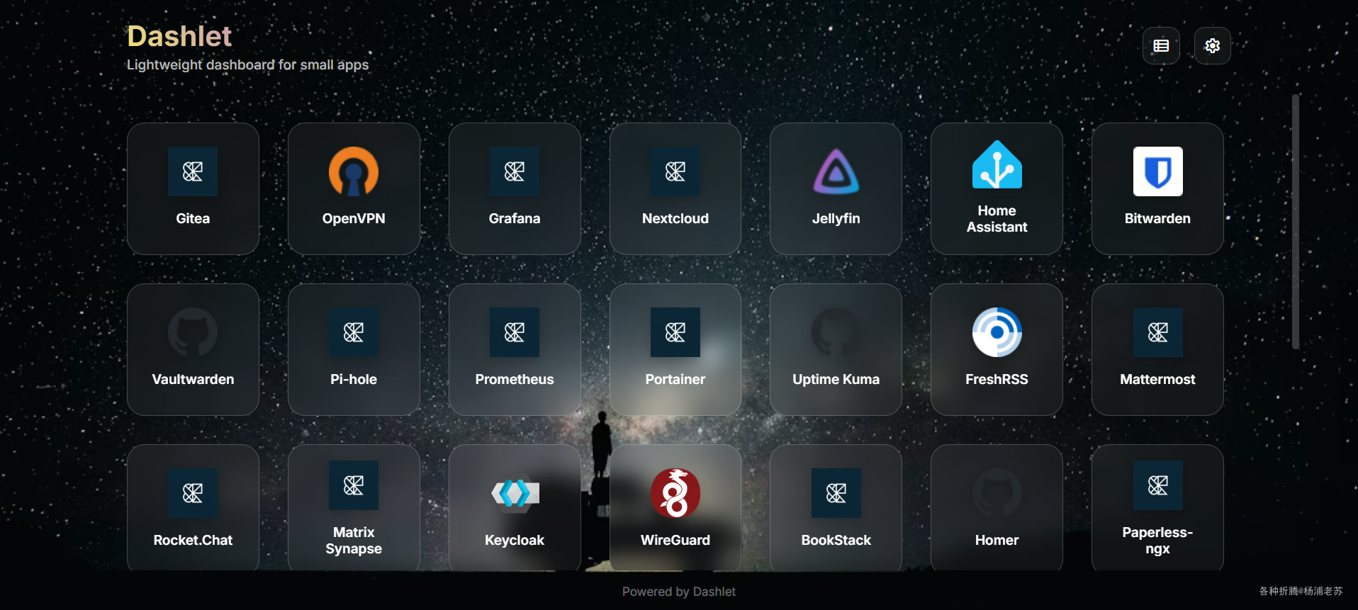Open the Uptime Kuma app icon
1358x610 pixels.
[x=836, y=332]
